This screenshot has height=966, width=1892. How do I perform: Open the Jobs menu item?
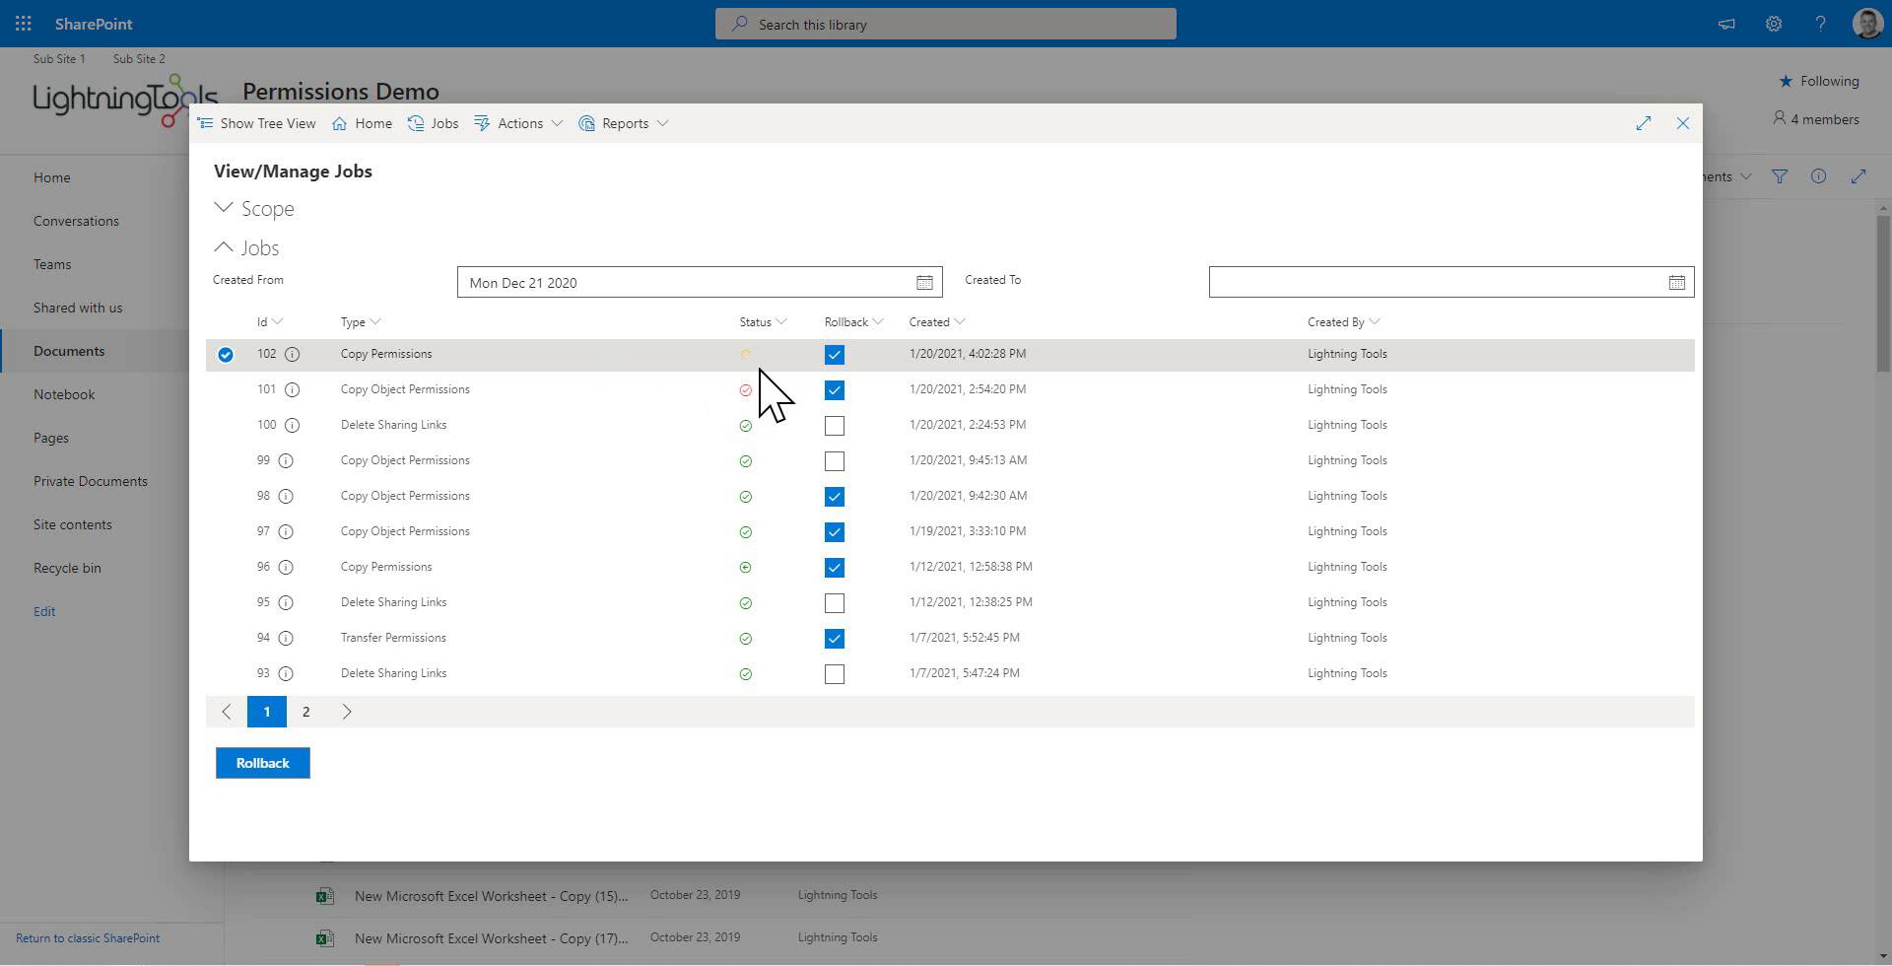point(434,123)
